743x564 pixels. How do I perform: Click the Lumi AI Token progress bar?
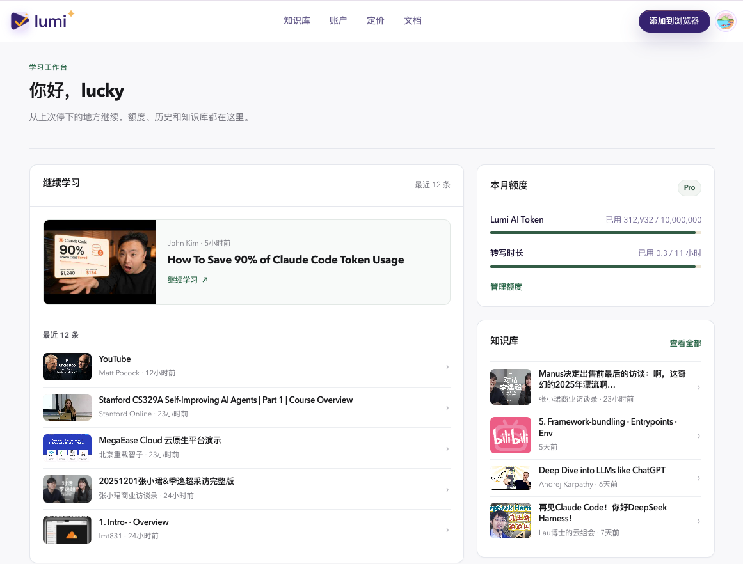point(596,233)
